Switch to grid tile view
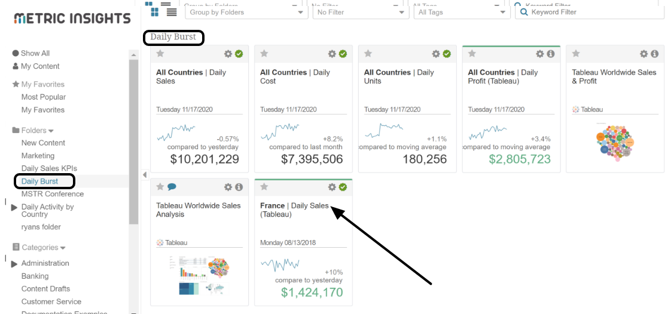Viewport: 668px width, 314px height. pos(155,12)
